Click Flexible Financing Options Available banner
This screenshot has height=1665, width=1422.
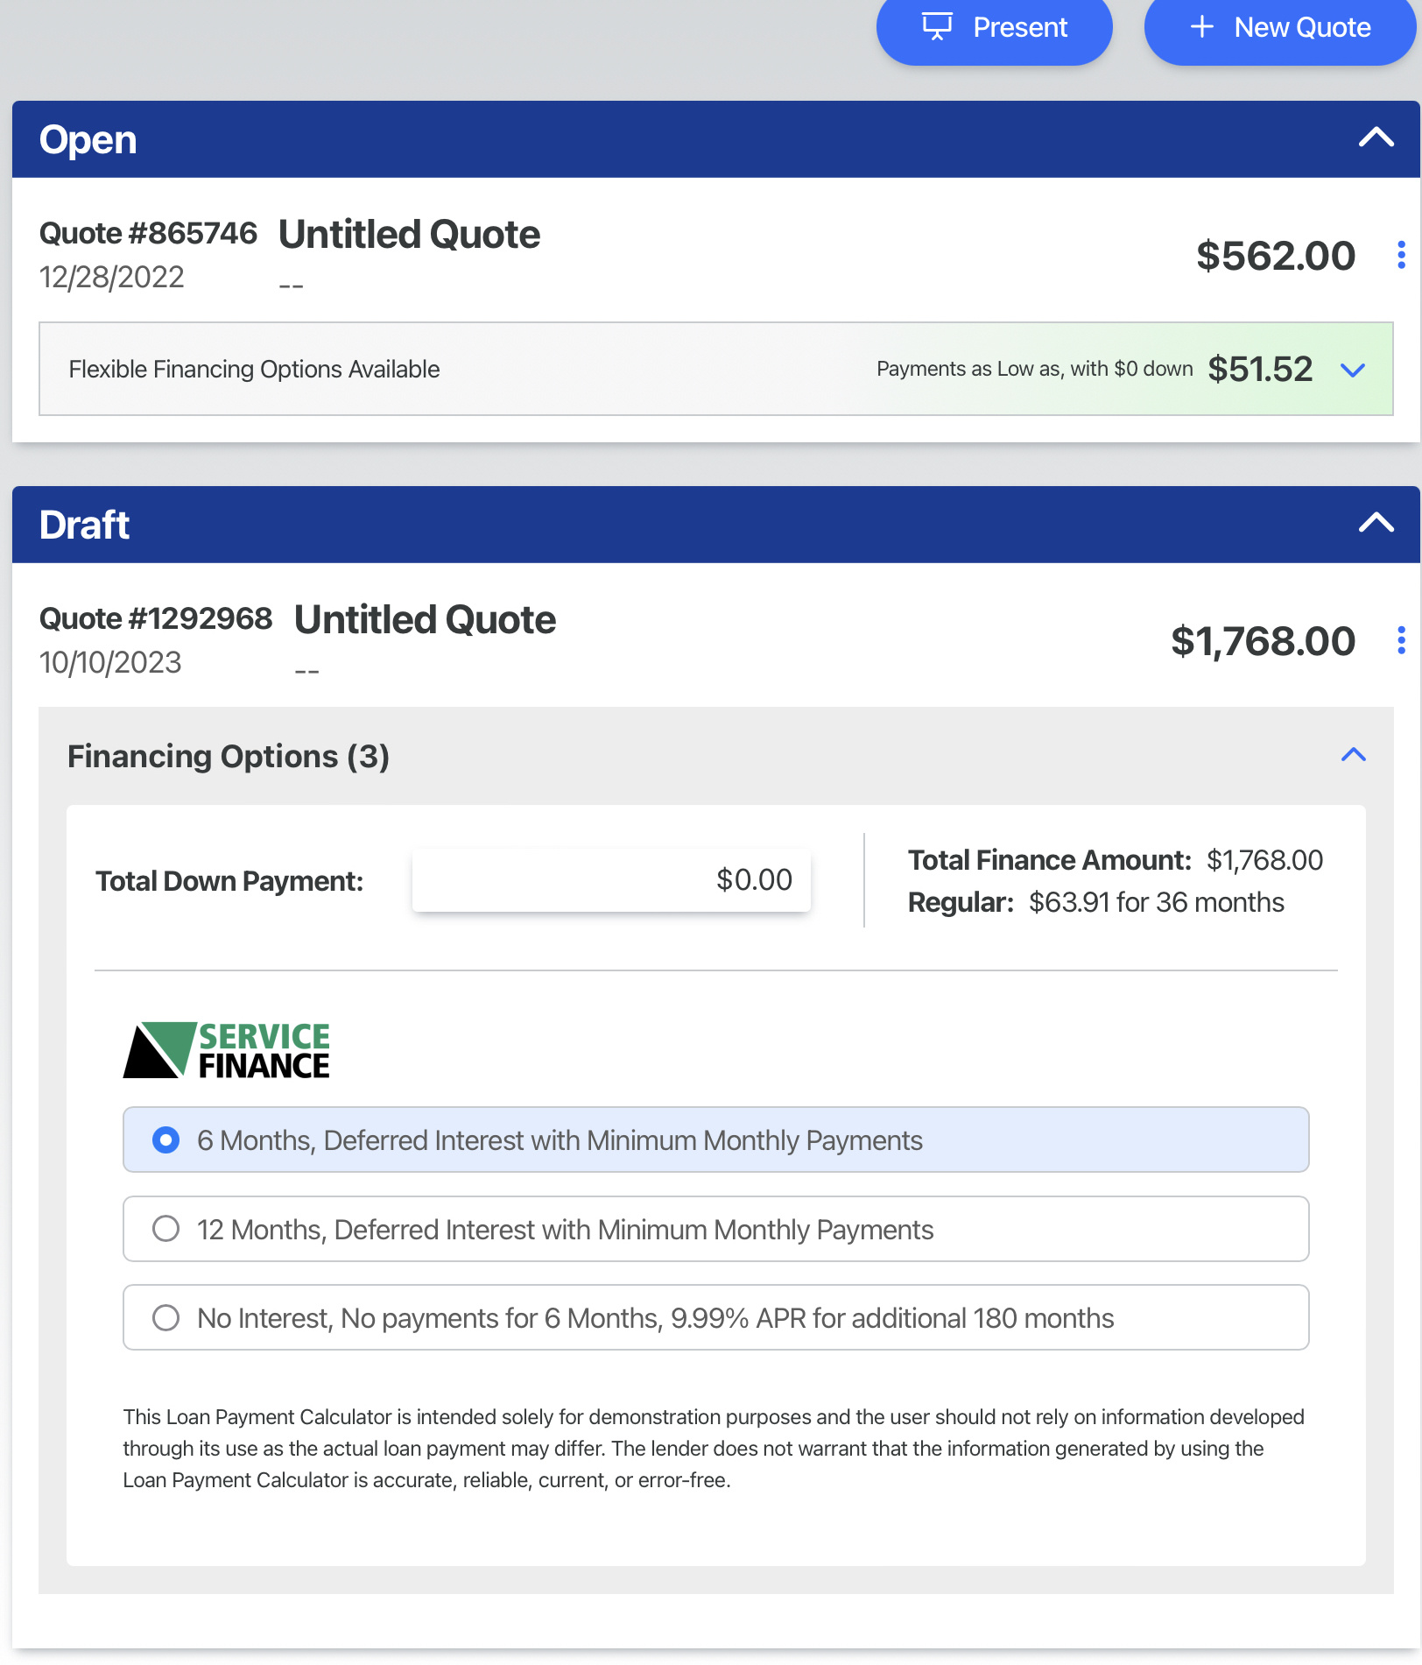(254, 370)
